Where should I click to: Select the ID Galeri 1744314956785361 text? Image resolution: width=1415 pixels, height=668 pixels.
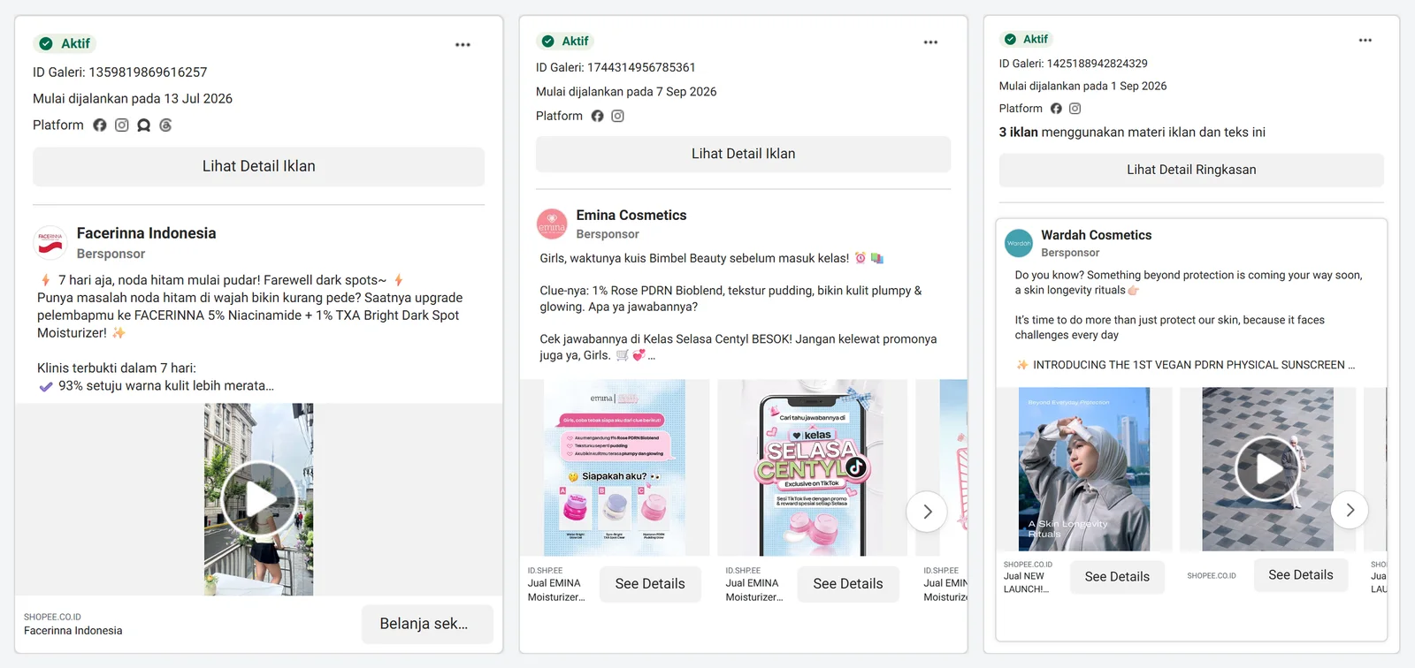pyautogui.click(x=616, y=67)
